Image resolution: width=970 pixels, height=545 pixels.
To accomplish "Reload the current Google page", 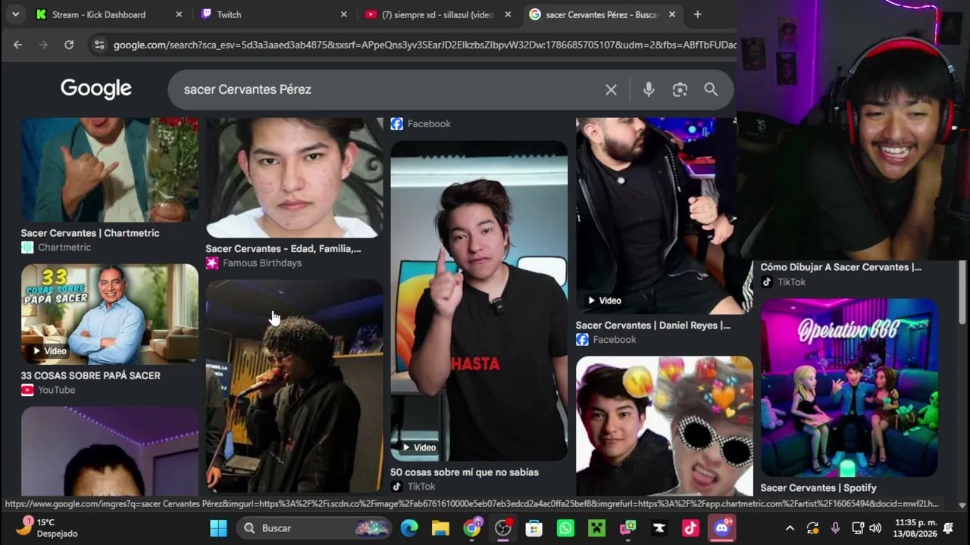I will (x=69, y=45).
